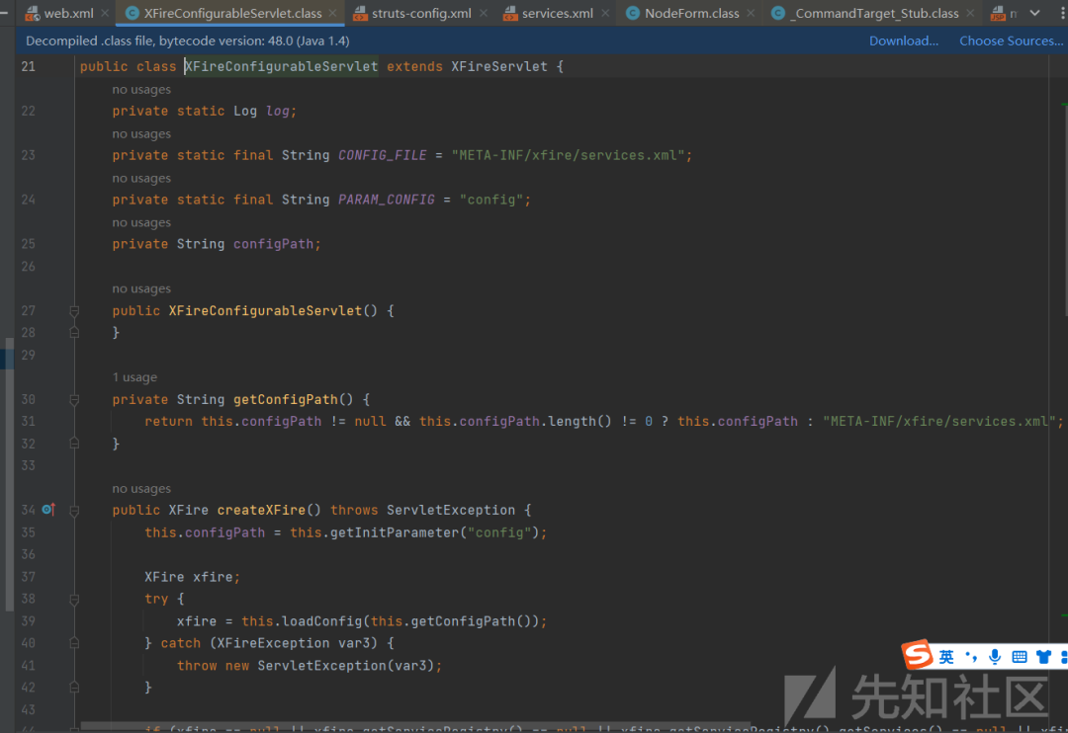The height and width of the screenshot is (733, 1068).
Task: Click catch fold marker at line 40
Action: (74, 643)
